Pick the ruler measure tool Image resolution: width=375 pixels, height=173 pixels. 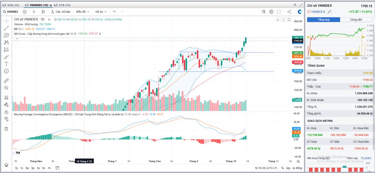point(6,81)
